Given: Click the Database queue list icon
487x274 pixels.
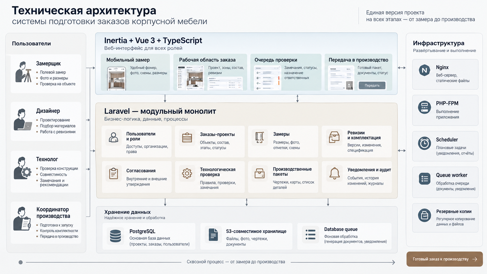Looking at the screenshot, I should [310, 234].
